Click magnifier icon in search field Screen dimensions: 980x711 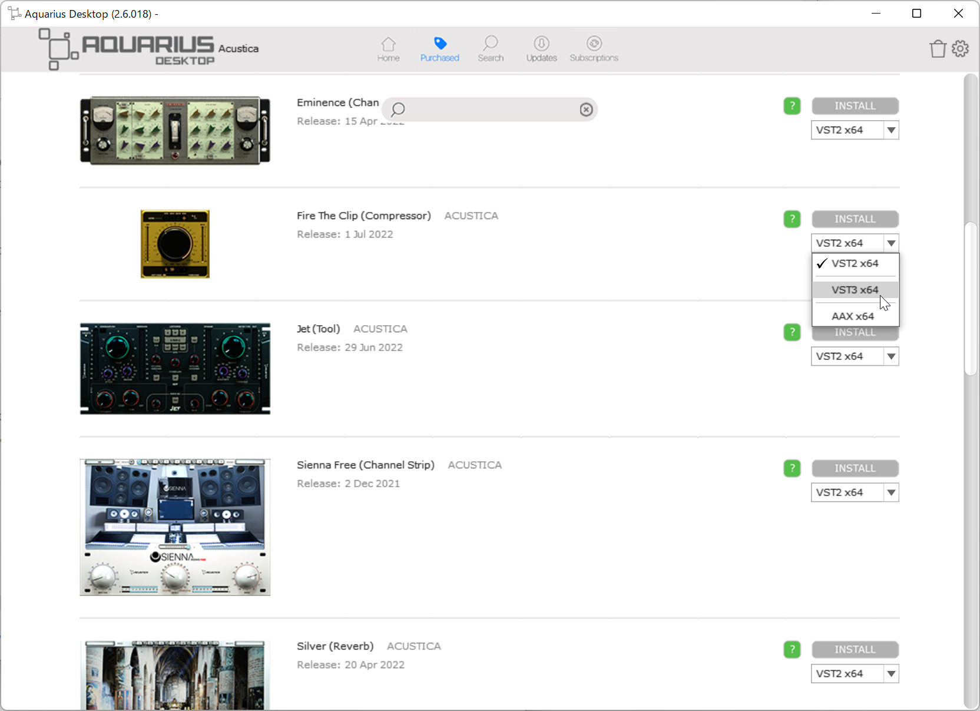coord(398,109)
